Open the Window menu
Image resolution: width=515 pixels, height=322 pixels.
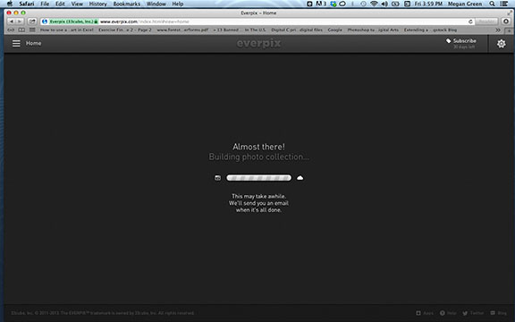coord(156,4)
